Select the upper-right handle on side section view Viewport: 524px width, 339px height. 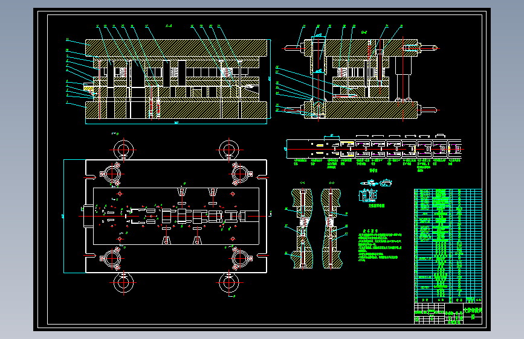pos(429,48)
